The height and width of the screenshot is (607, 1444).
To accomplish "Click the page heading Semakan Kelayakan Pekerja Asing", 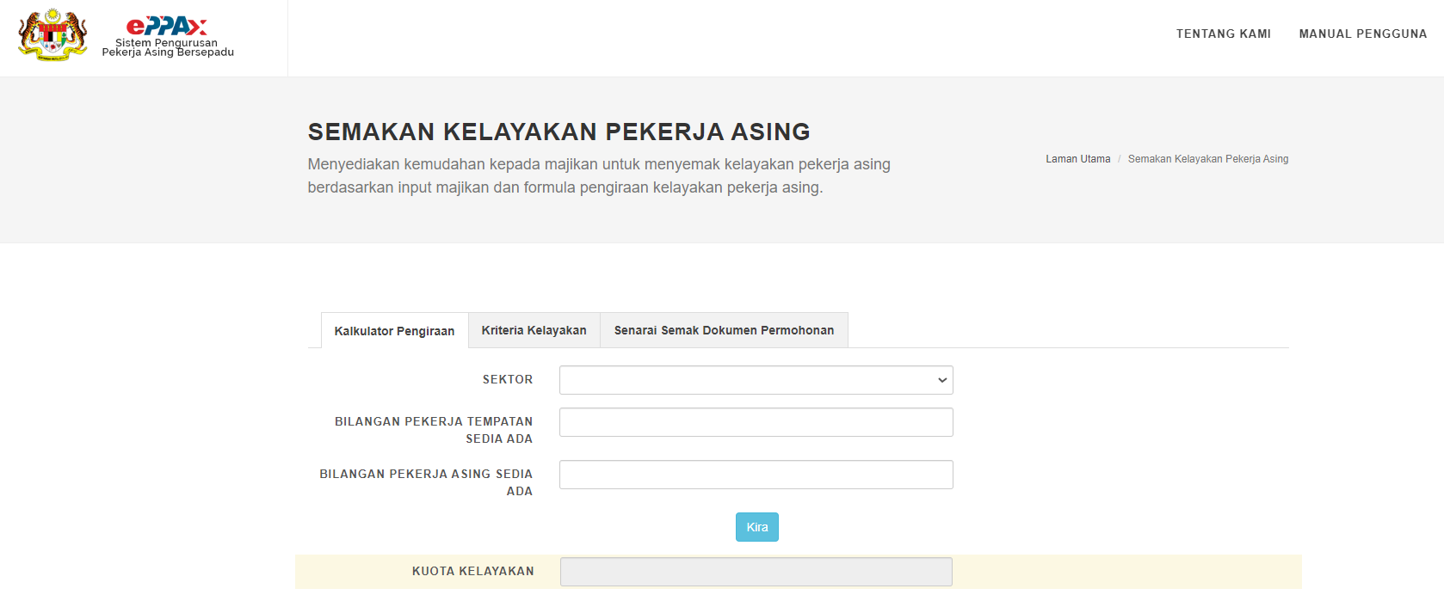I will coord(559,132).
